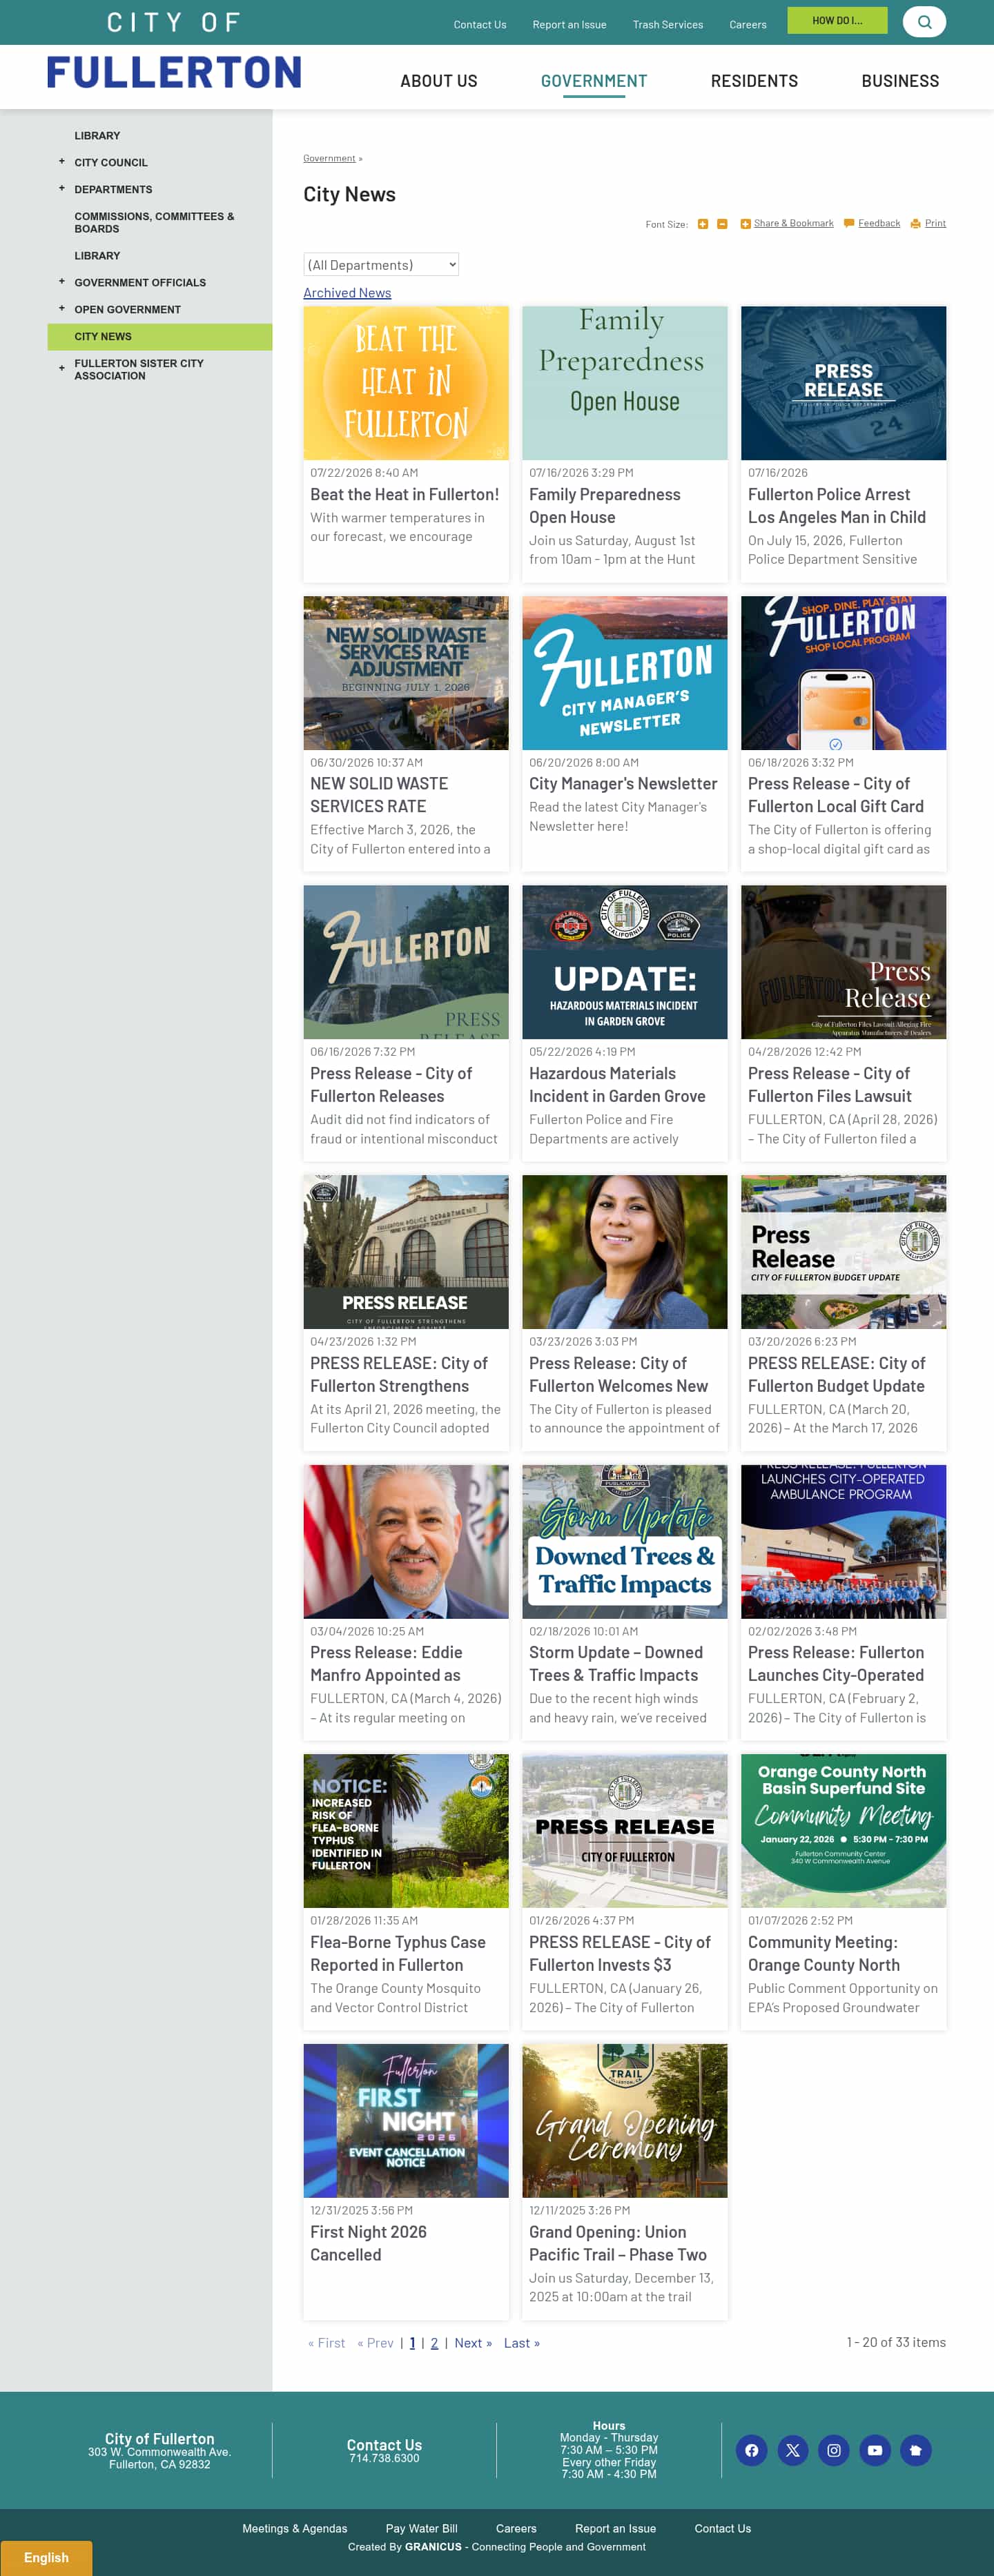This screenshot has height=2576, width=994.
Task: Increase font size with plus icon
Action: click(x=703, y=224)
